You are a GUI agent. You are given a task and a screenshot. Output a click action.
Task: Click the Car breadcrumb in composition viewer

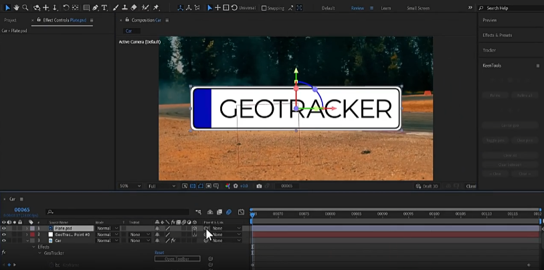[128, 31]
